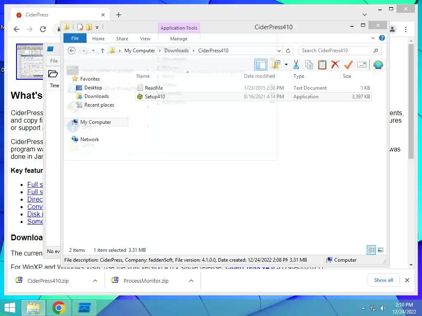Close the Chrome downloads bar

tap(407, 280)
